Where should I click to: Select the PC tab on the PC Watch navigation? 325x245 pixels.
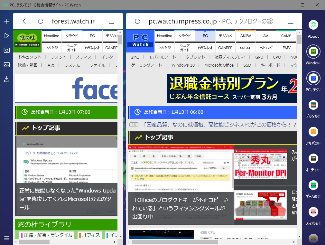coord(205,36)
